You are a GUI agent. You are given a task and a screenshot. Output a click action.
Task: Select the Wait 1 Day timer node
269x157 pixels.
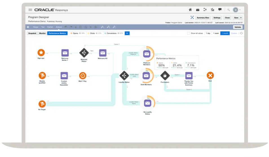click(83, 76)
